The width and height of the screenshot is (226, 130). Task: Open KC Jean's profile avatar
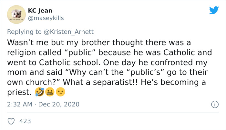(x=16, y=15)
